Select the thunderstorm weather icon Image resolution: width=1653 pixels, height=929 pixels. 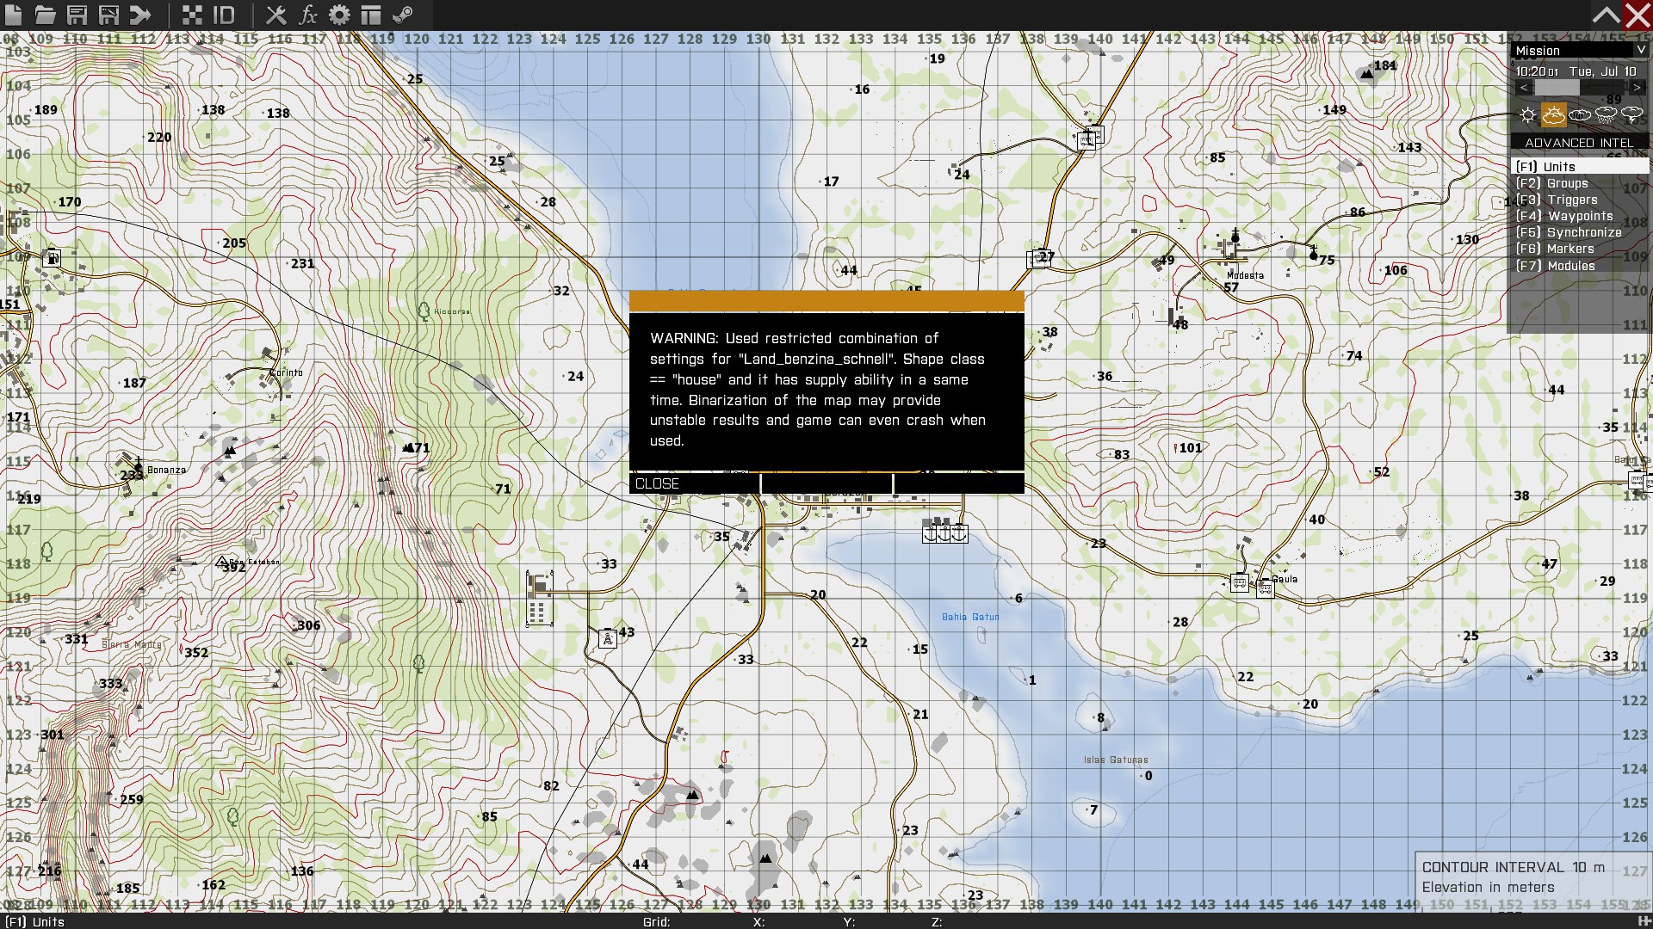[1631, 114]
